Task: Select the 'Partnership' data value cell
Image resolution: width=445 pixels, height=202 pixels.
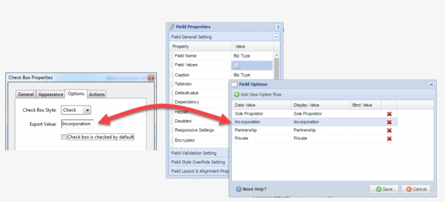Action: [x=262, y=131]
